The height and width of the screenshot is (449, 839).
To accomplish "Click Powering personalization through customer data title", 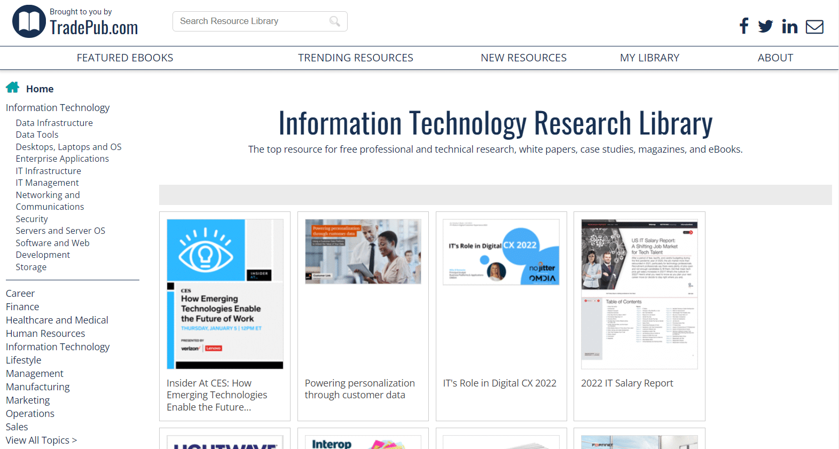I will tap(360, 389).
